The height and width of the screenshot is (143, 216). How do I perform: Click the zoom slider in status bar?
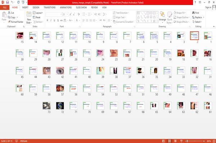(x=195, y=141)
